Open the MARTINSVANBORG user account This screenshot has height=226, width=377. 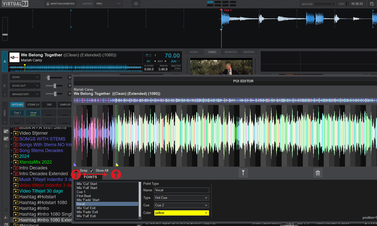point(60,4)
